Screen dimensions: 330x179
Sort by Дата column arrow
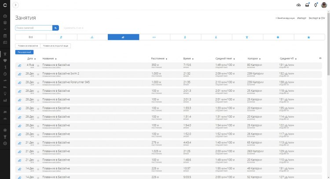click(35, 59)
